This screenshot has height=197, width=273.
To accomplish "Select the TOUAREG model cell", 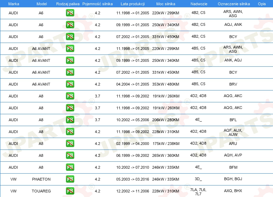I will tap(41, 191).
